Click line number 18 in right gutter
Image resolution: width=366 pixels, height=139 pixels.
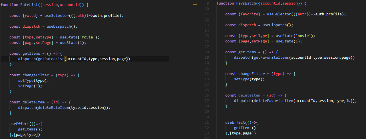(x=207, y=52)
